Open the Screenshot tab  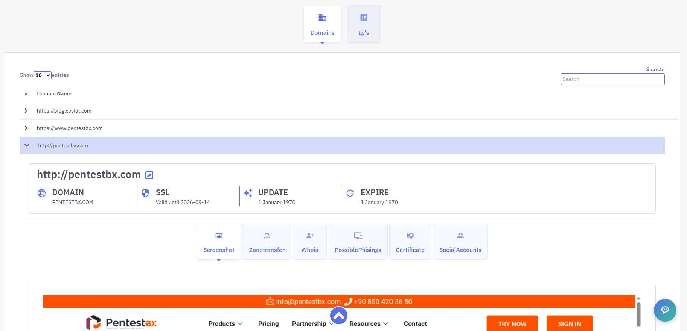[x=219, y=242]
